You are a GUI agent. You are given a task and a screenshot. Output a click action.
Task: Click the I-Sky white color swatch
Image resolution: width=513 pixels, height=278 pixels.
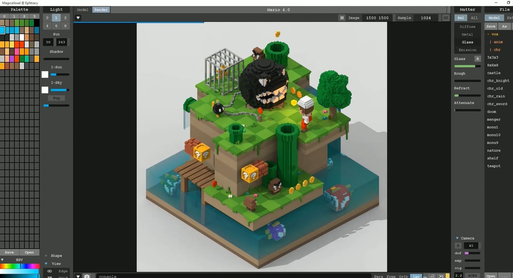(x=45, y=90)
